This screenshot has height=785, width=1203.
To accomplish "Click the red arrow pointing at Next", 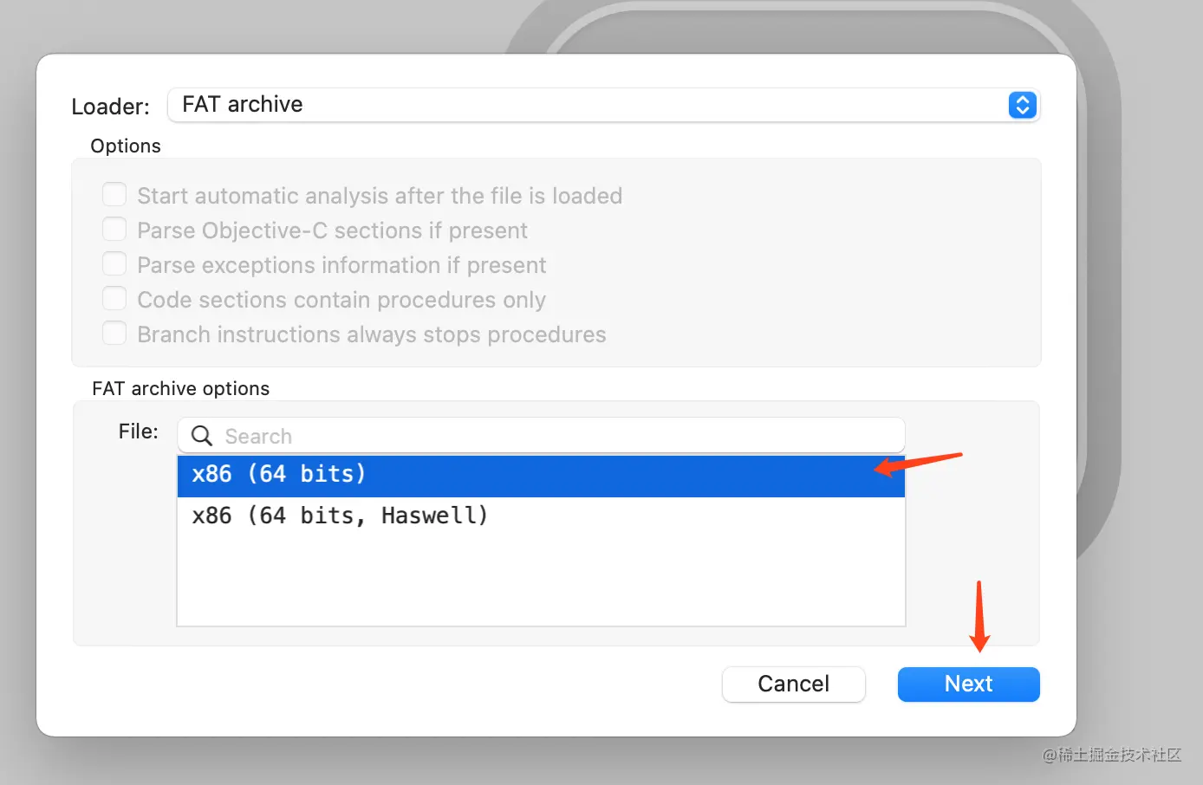I will (979, 617).
